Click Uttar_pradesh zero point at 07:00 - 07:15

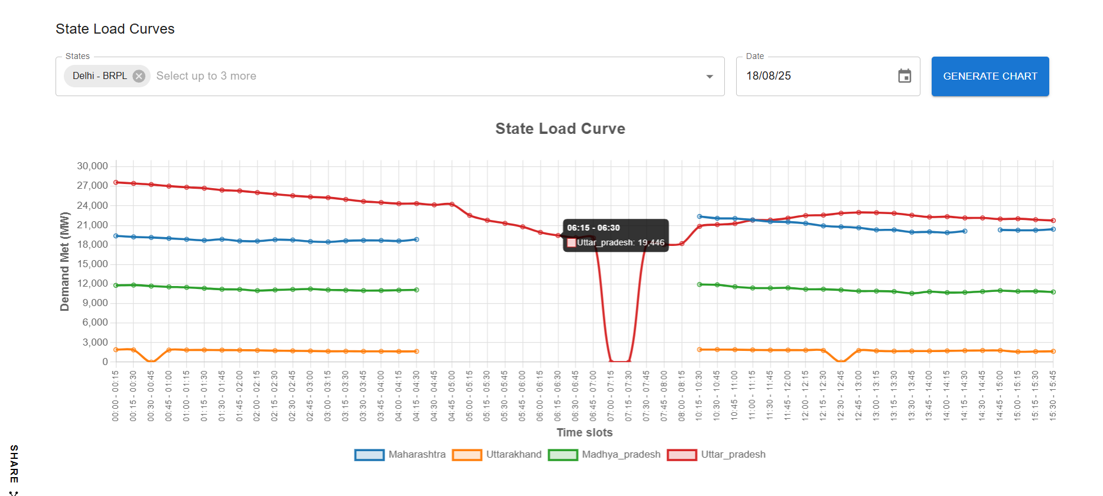611,362
